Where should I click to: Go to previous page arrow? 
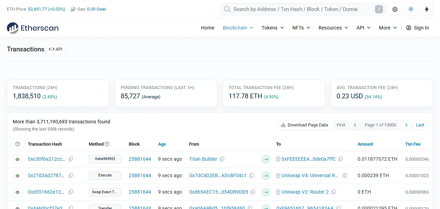(x=355, y=125)
